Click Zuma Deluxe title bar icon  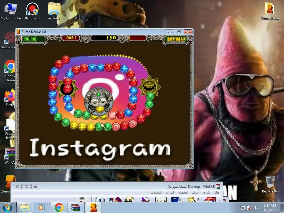coord(19,32)
